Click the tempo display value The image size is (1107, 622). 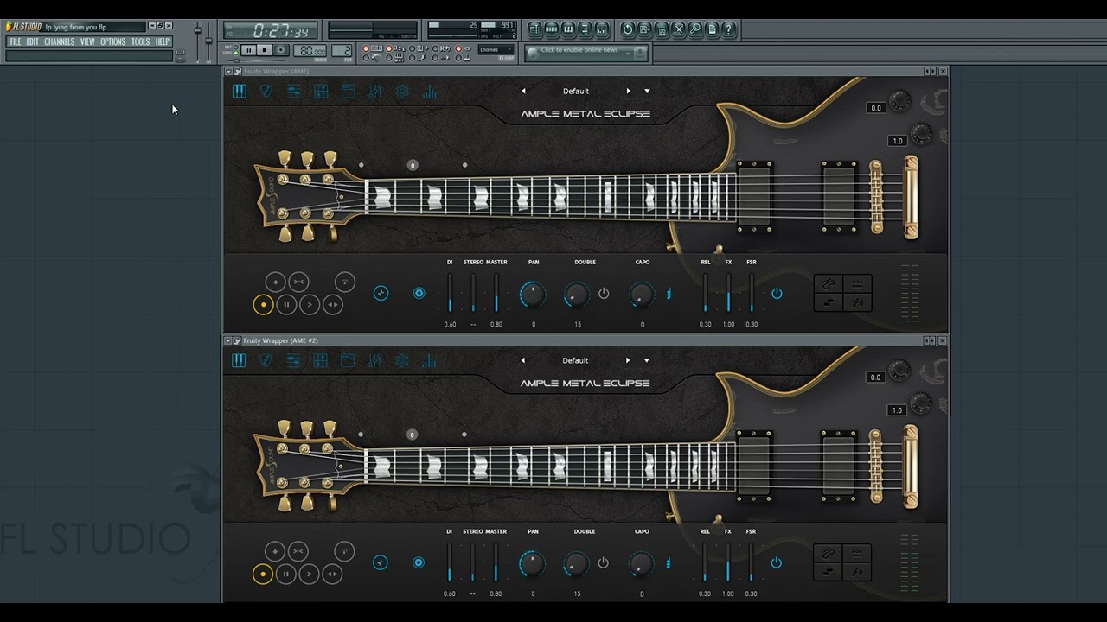(310, 51)
